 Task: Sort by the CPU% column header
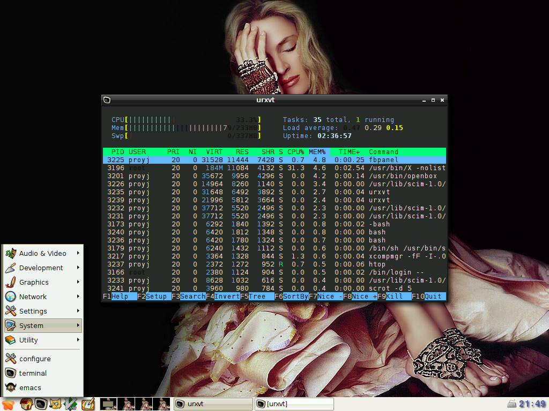coord(296,152)
